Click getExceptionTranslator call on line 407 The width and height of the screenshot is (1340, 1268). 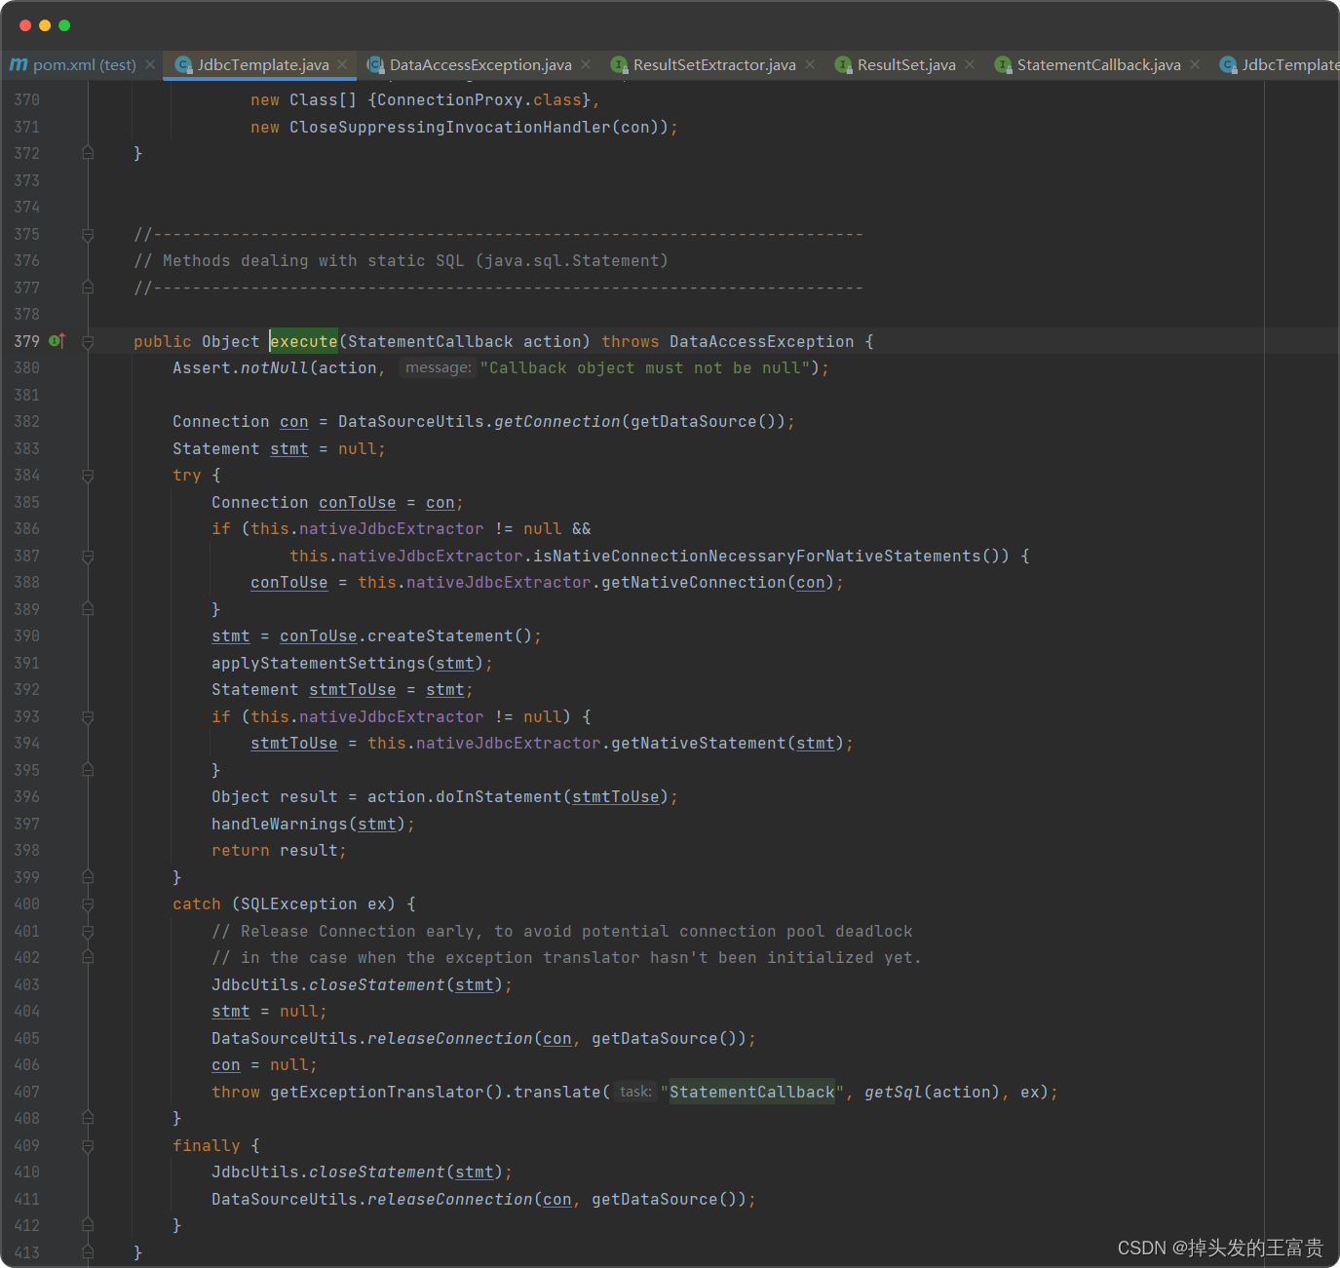(377, 1092)
